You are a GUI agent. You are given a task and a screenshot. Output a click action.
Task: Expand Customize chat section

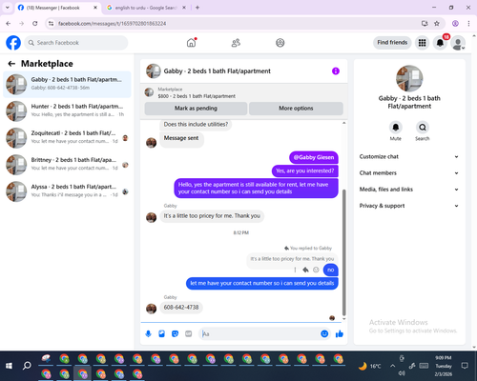click(x=409, y=156)
